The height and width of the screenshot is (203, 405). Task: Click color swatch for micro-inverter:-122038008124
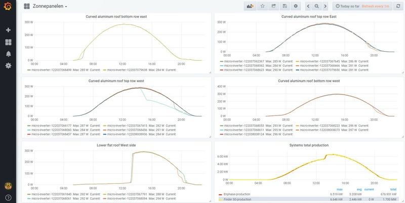tap(221, 135)
